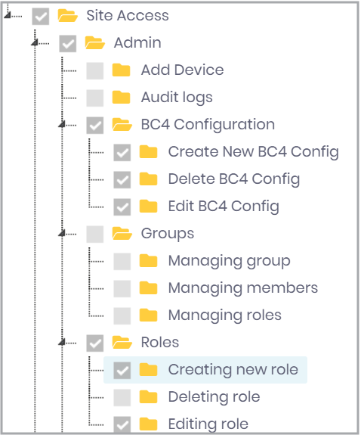Click the Deleting role folder icon
The image size is (361, 435).
pos(148,396)
